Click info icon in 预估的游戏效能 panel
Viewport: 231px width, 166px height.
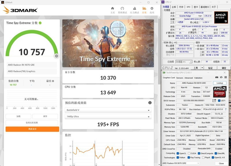[x=150, y=103]
